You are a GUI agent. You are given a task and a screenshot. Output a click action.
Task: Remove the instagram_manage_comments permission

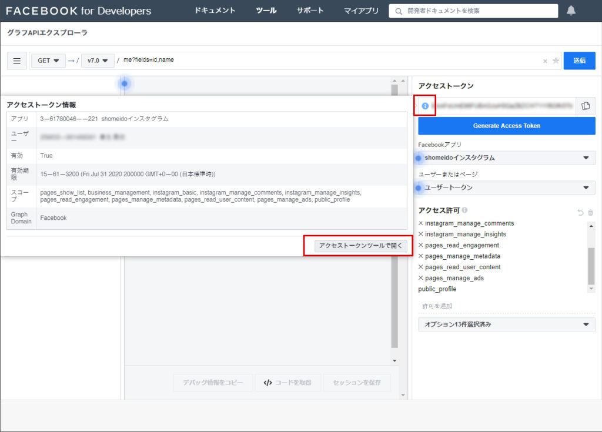point(421,223)
